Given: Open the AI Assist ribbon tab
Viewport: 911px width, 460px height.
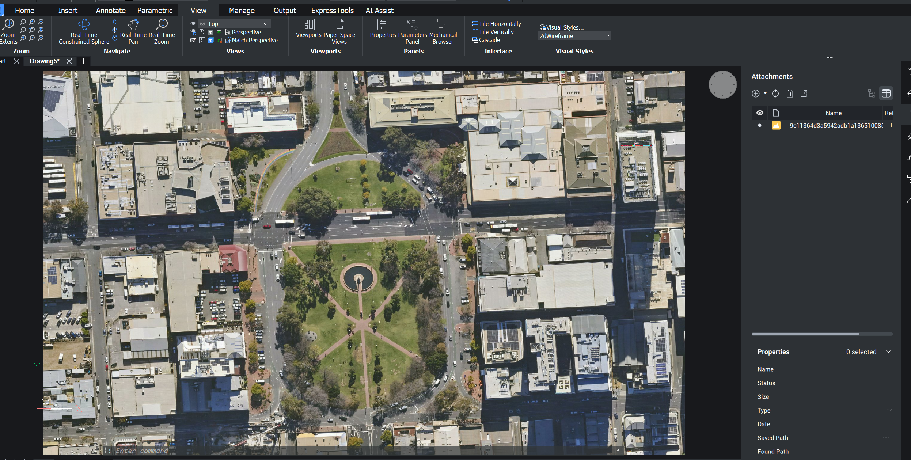Looking at the screenshot, I should (x=379, y=11).
